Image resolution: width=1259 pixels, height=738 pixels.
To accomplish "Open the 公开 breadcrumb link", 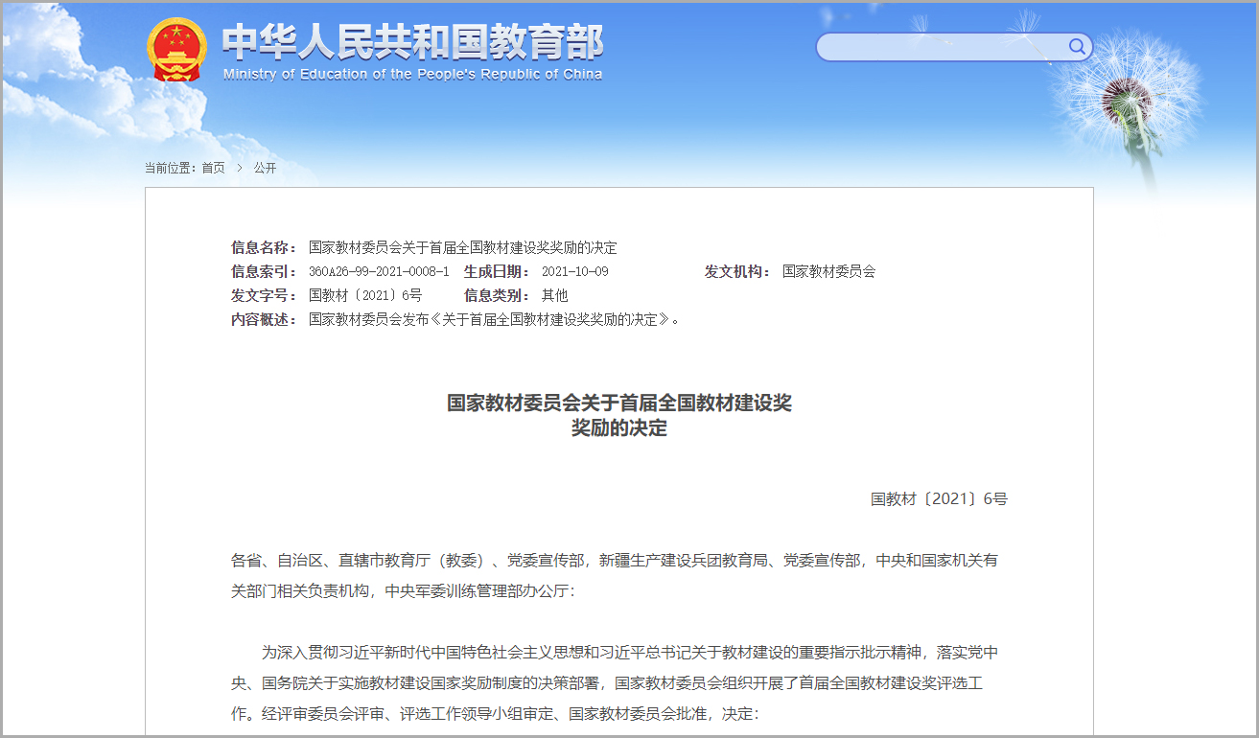I will point(265,168).
